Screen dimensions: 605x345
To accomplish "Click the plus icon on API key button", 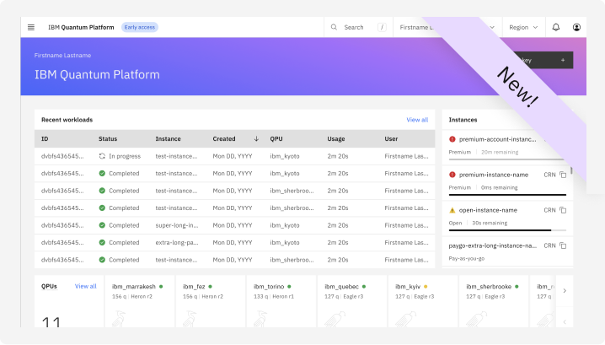I will coord(563,60).
